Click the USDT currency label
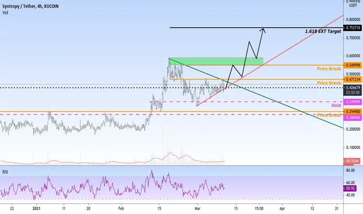363x214 pixels. 353,5
